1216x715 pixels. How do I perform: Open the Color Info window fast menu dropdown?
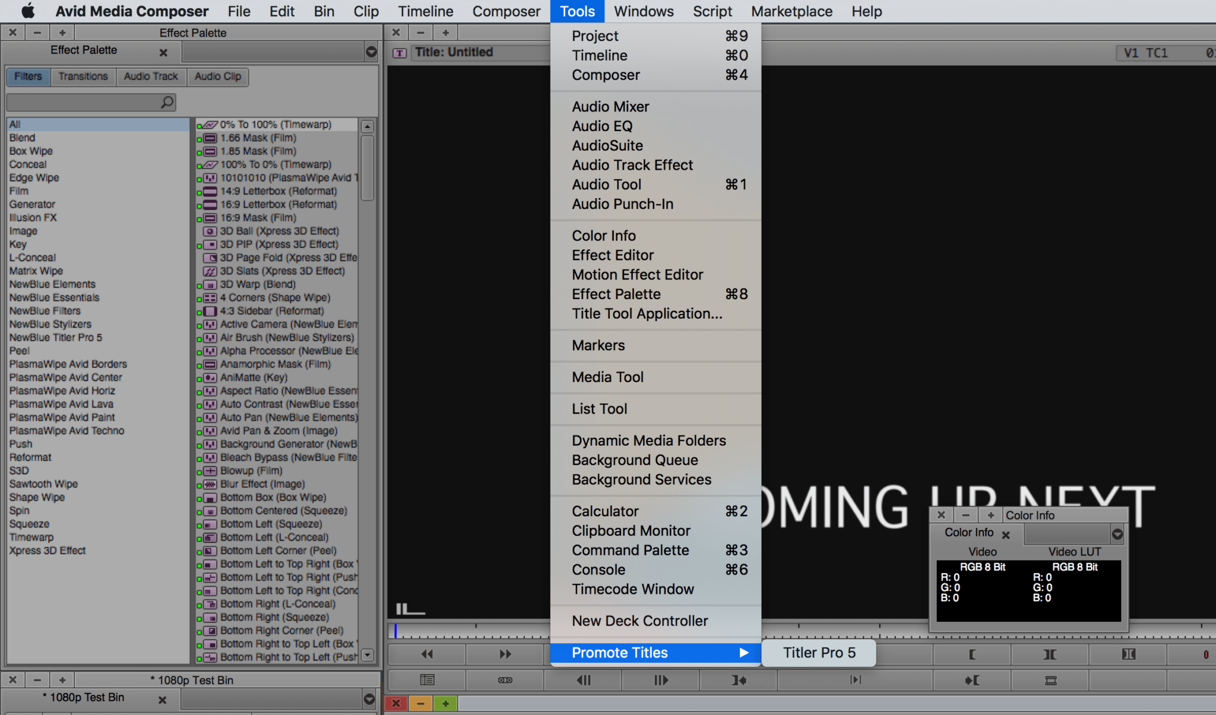point(1117,534)
